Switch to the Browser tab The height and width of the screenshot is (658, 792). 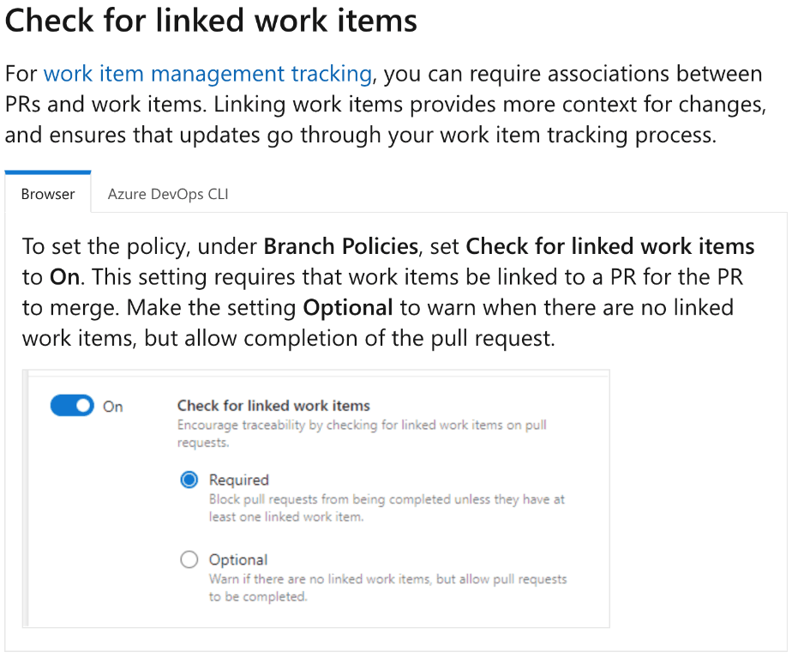[48, 194]
